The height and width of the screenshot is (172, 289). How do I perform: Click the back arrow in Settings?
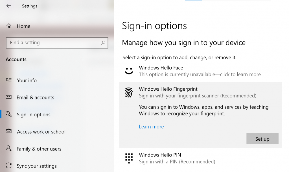click(8, 6)
